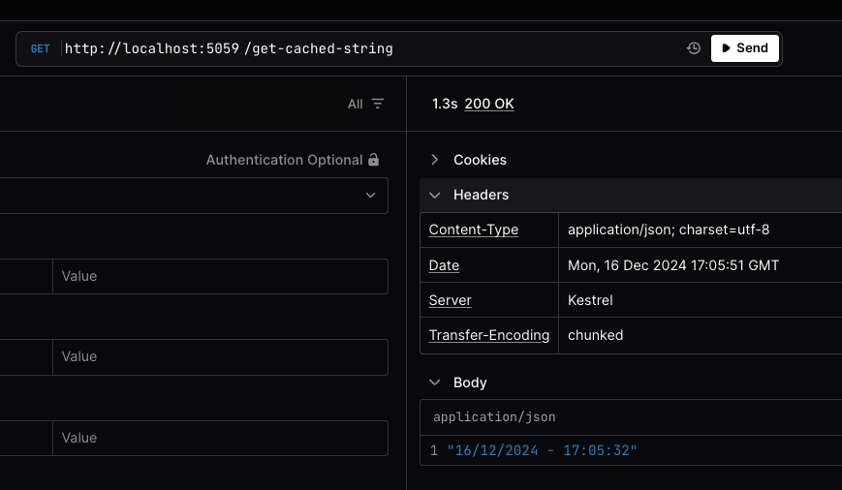This screenshot has height=490, width=842.
Task: Click the second Value input field
Action: (x=220, y=356)
